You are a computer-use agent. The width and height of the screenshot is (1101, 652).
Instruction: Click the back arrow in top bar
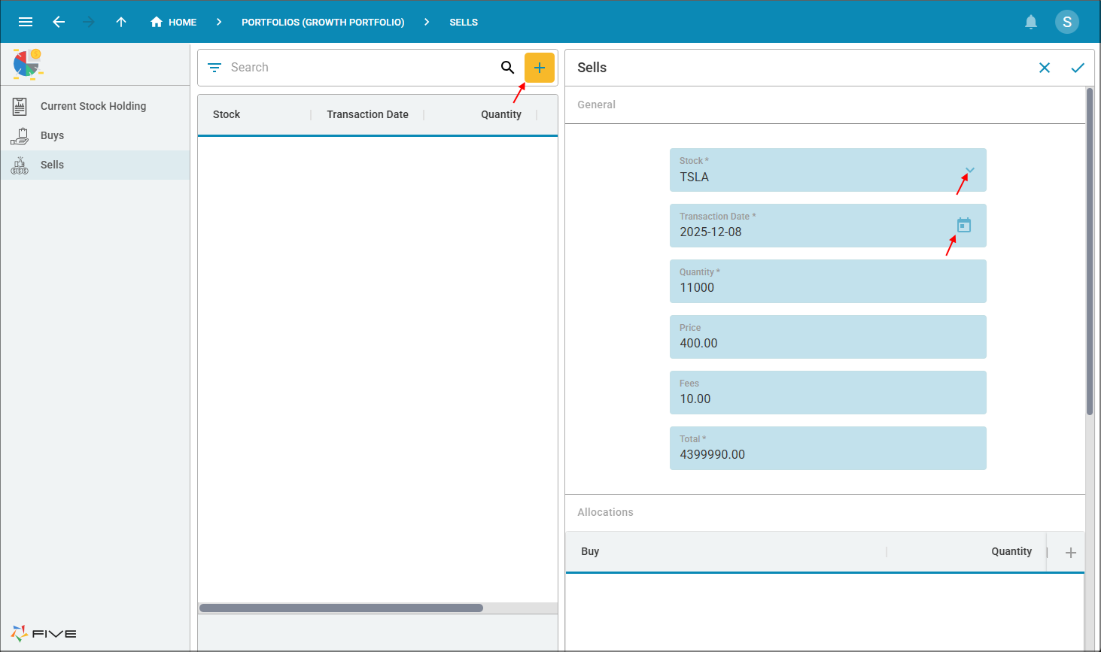tap(59, 22)
